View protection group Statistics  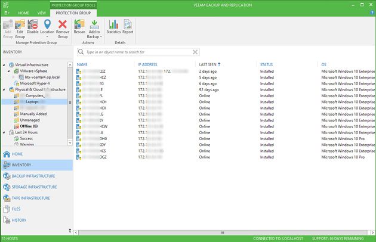[113, 27]
